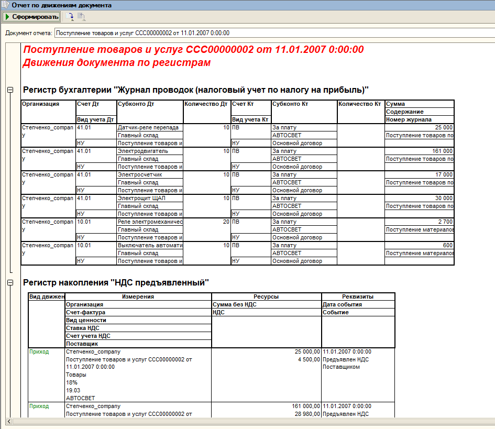Click the Поставщиком event text
Image resolution: width=495 pixels, height=429 pixels.
tap(341, 367)
